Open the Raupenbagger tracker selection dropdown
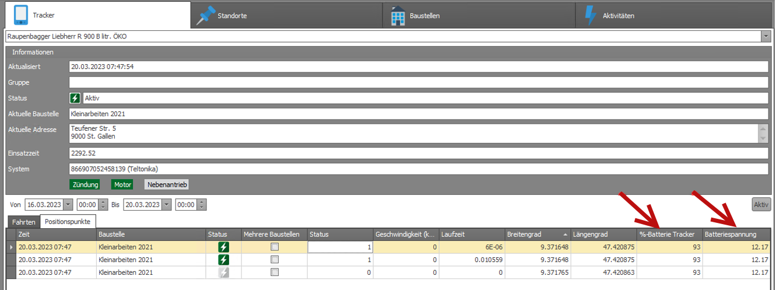 (x=766, y=37)
